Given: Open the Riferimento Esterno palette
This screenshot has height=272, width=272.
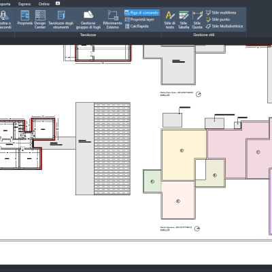Looking at the screenshot, I should (113, 20).
